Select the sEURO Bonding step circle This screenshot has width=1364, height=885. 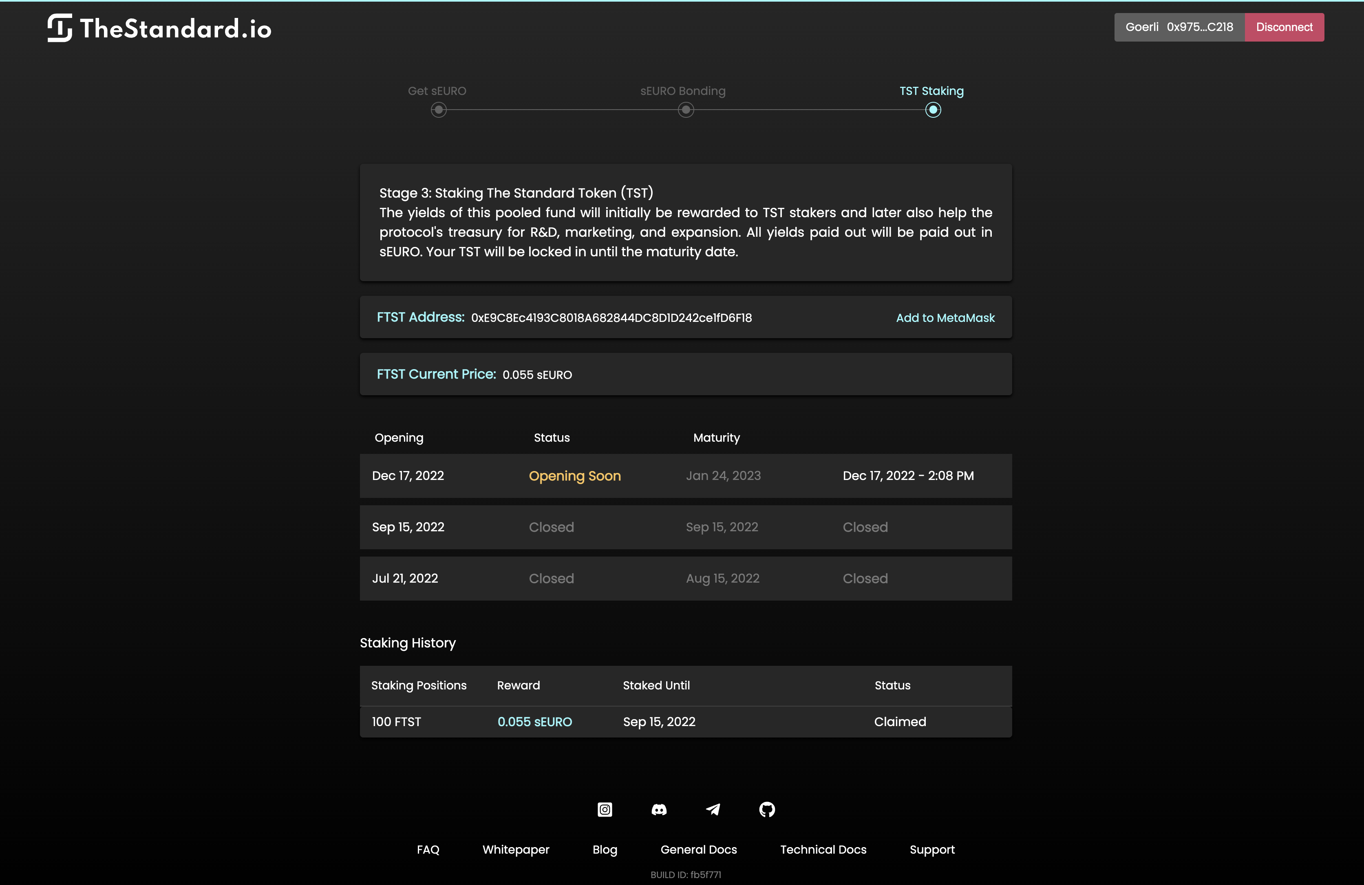[685, 110]
